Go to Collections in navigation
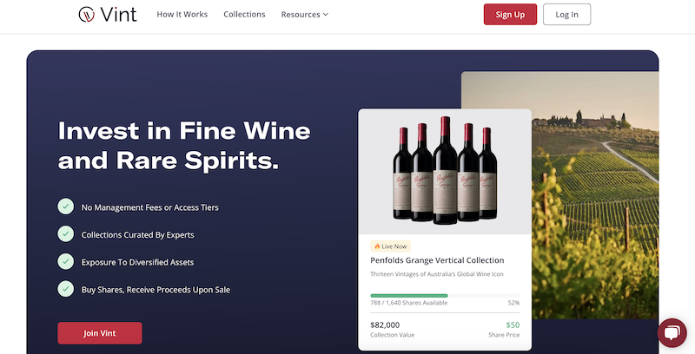695x354 pixels. 244,15
